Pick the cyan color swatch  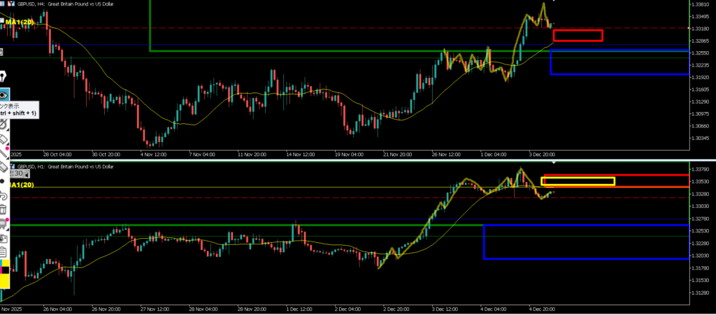pos(2,263)
